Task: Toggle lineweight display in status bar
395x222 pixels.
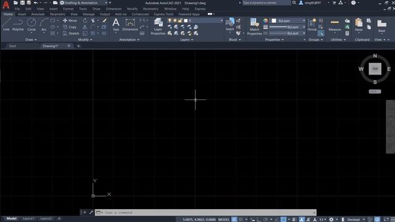Action: click(294, 220)
